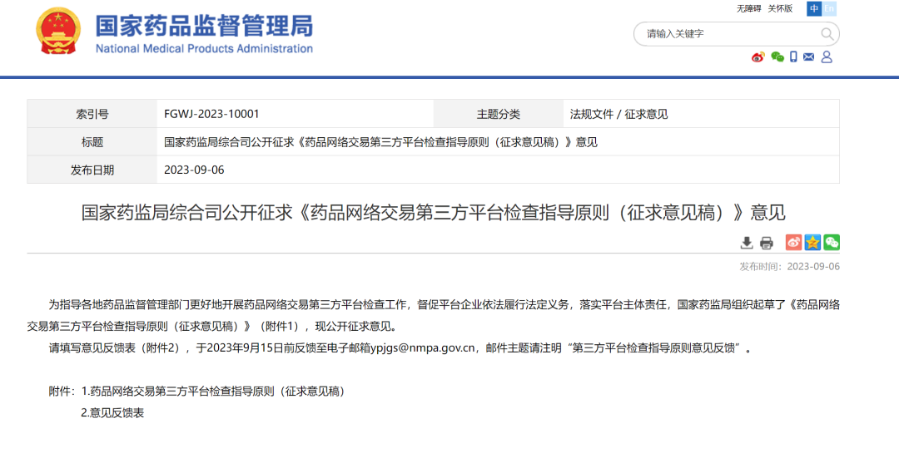Screen dimensions: 899x463
Task: Share article to Weibo red icon
Action: 793,243
